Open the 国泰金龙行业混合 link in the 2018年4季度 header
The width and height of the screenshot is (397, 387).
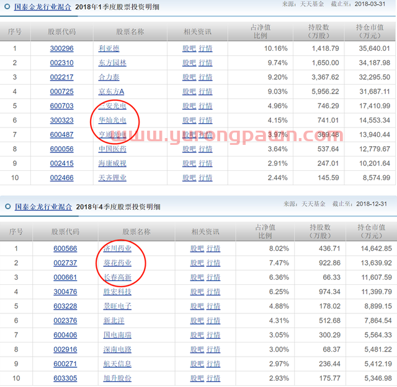[43, 207]
